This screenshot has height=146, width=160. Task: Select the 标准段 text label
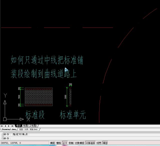(x=35, y=115)
